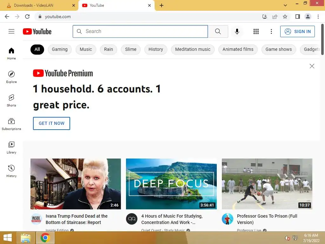Click the GET IT NOW button

click(x=51, y=123)
